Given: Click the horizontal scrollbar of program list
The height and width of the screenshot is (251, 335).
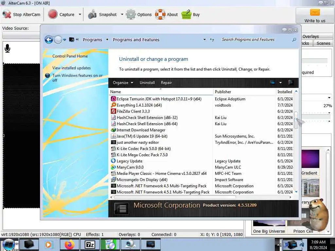Looking at the screenshot, I should click(x=175, y=197).
